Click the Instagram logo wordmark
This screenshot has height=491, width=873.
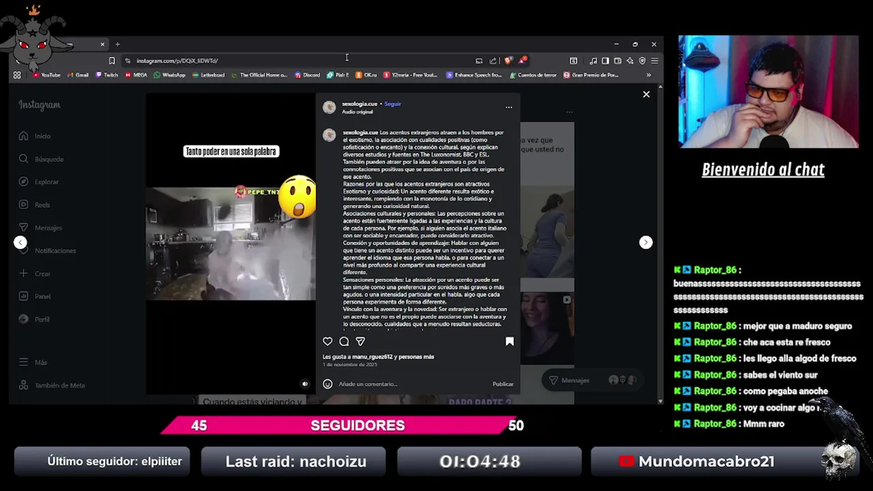[x=40, y=105]
